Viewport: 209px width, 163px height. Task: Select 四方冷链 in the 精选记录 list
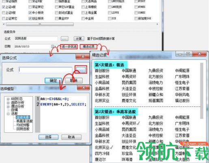tap(102, 153)
